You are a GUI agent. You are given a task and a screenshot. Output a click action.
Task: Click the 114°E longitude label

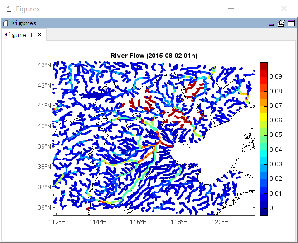[x=97, y=222]
